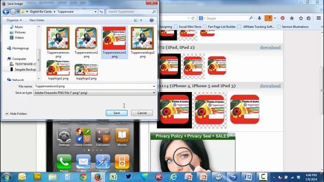Open the Twitter bird app in the taskbar

pos(128,176)
